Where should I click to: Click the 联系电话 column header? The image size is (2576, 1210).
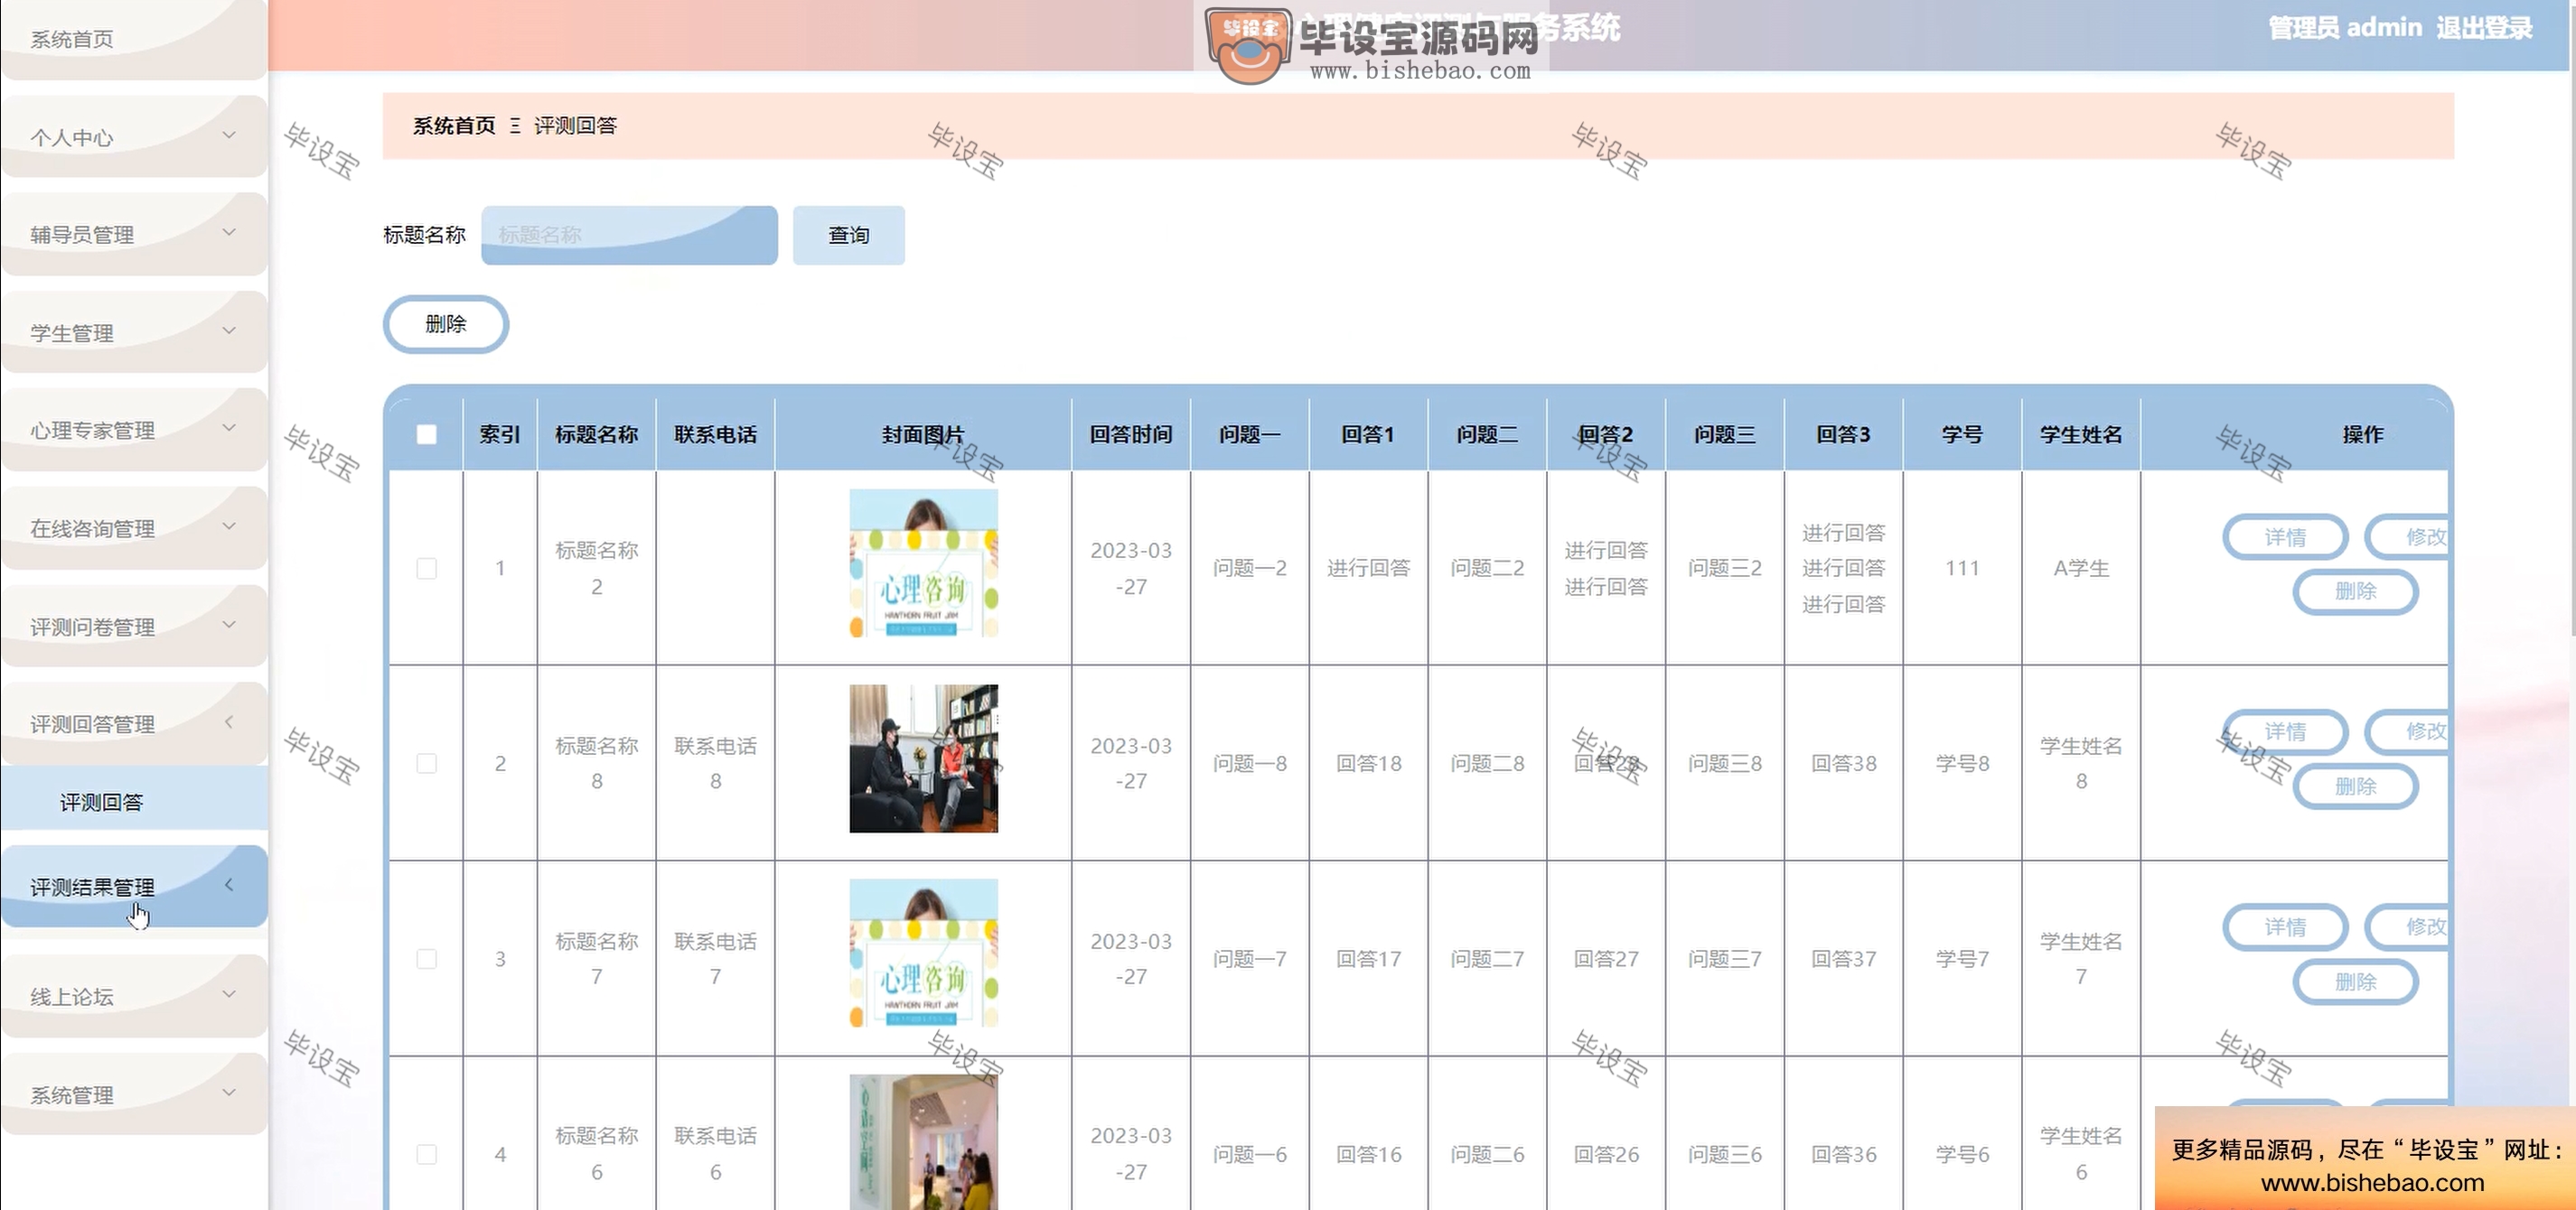point(715,434)
